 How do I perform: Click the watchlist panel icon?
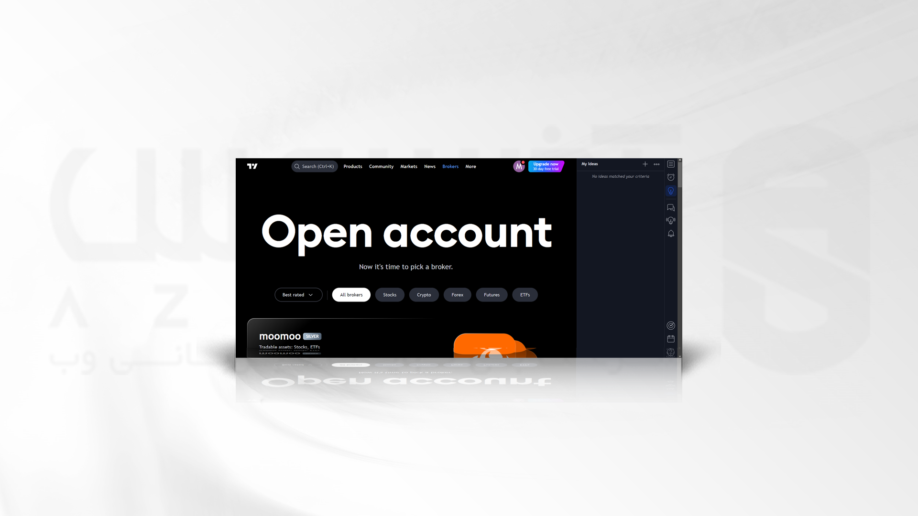(x=671, y=164)
